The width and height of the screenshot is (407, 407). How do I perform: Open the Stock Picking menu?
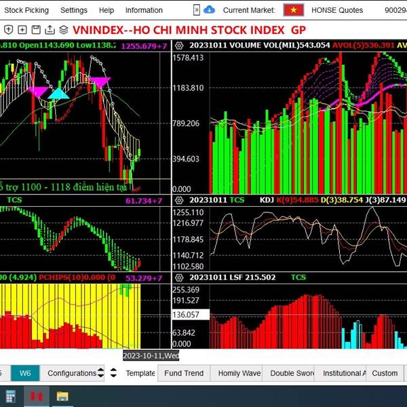(26, 10)
